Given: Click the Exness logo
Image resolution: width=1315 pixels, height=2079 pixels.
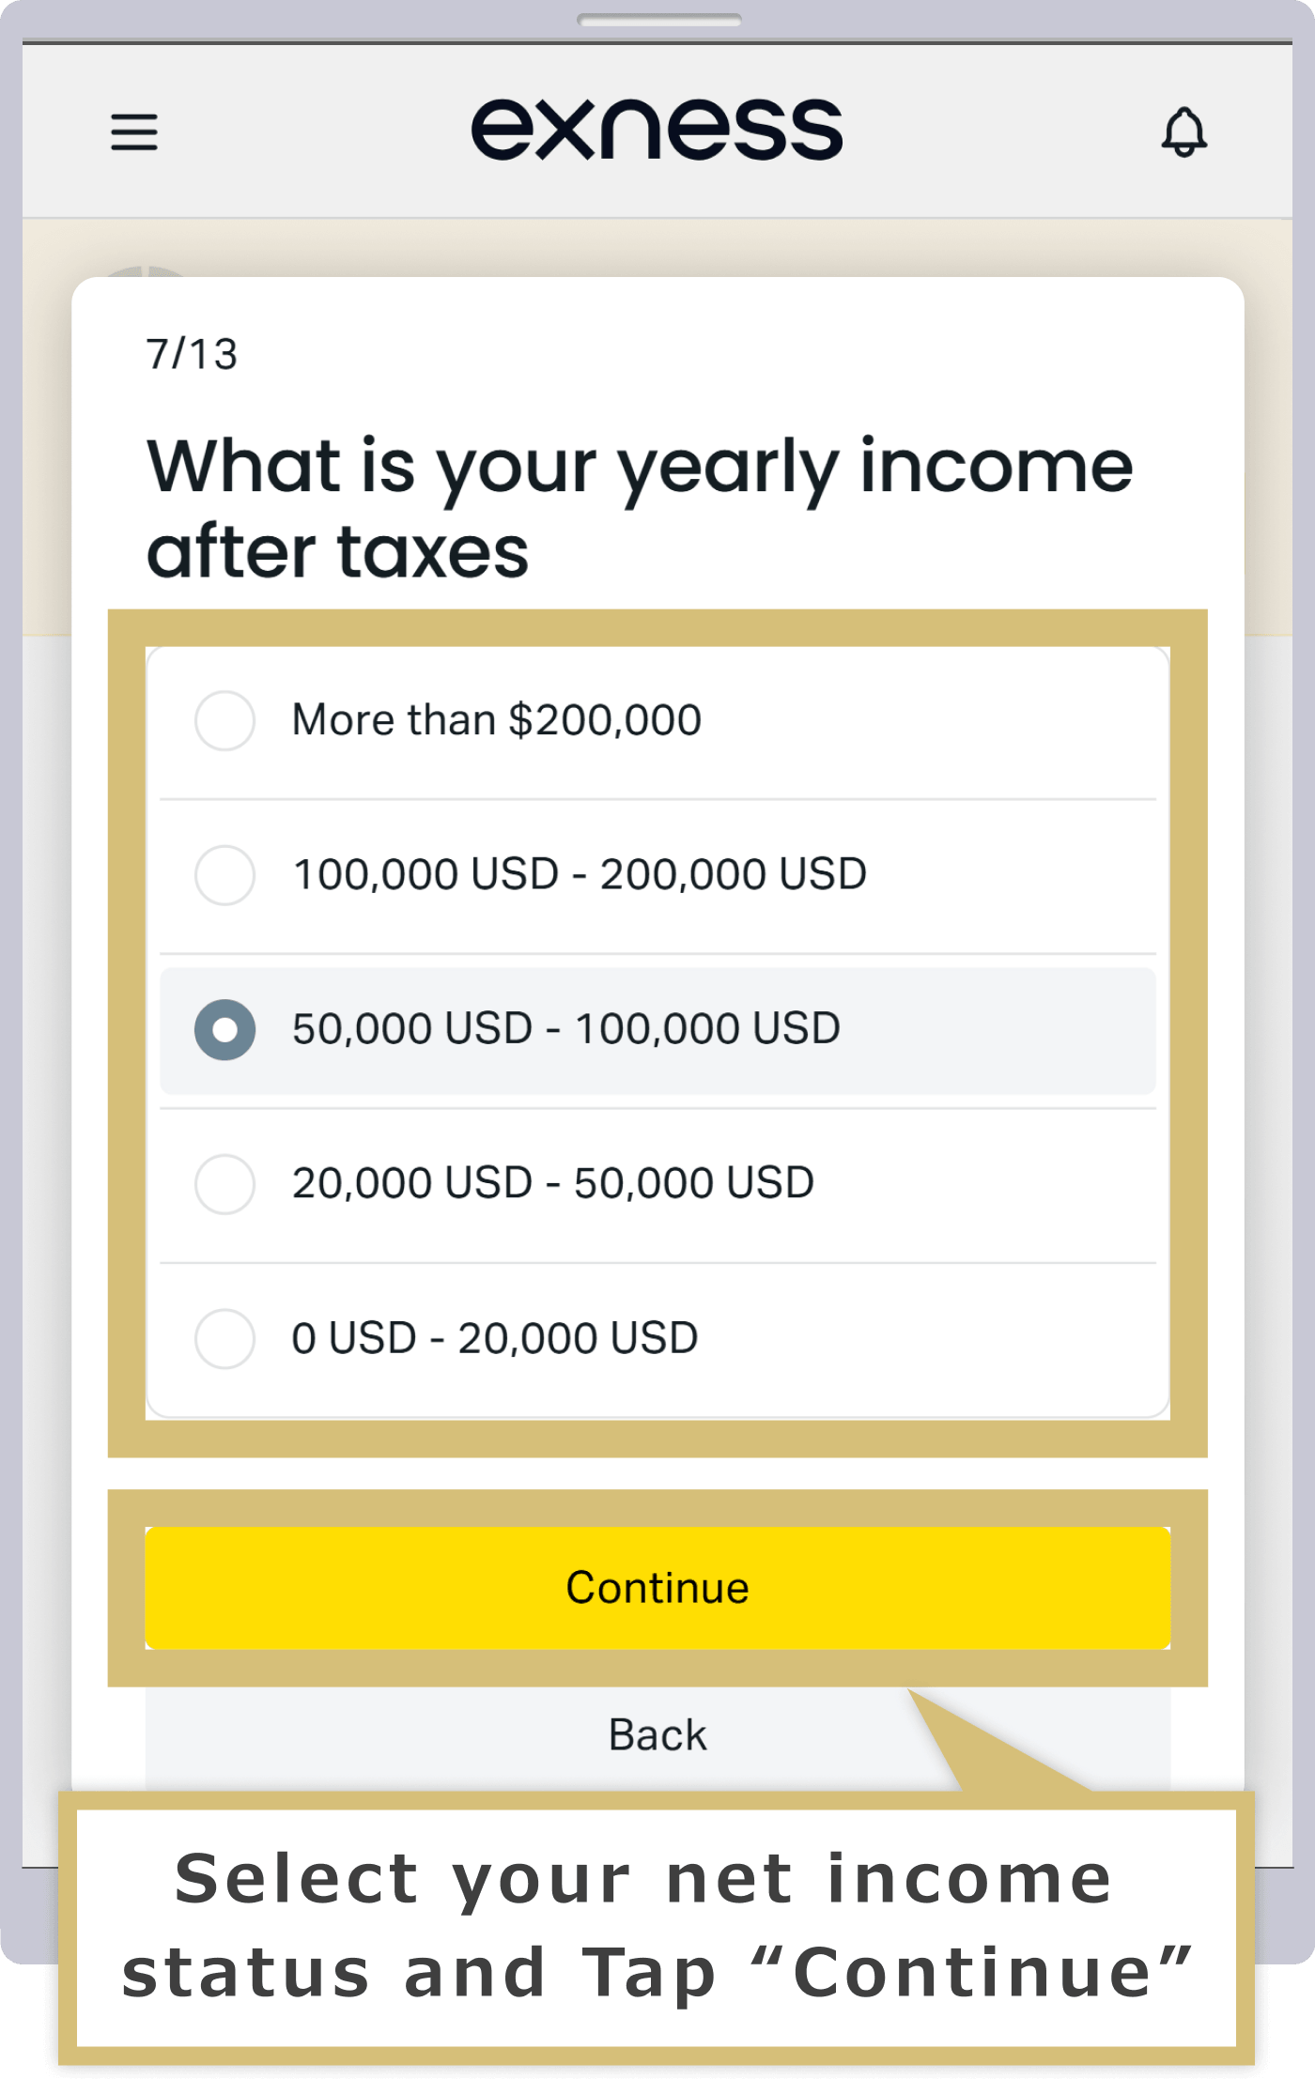Looking at the screenshot, I should coord(657,130).
